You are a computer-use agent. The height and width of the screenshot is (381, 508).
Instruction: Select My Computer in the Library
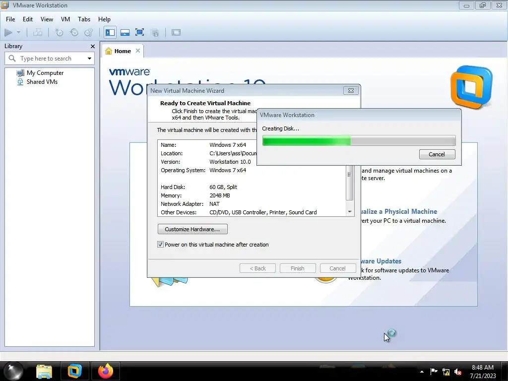pyautogui.click(x=45, y=73)
